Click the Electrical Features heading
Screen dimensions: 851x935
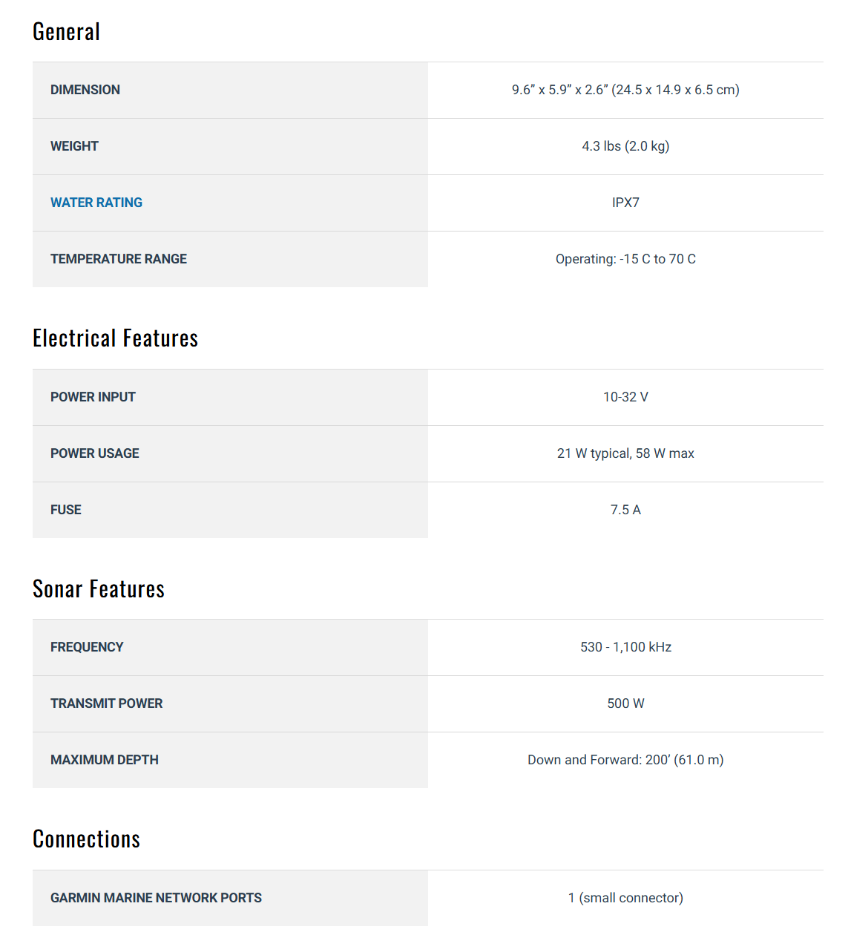pos(116,338)
